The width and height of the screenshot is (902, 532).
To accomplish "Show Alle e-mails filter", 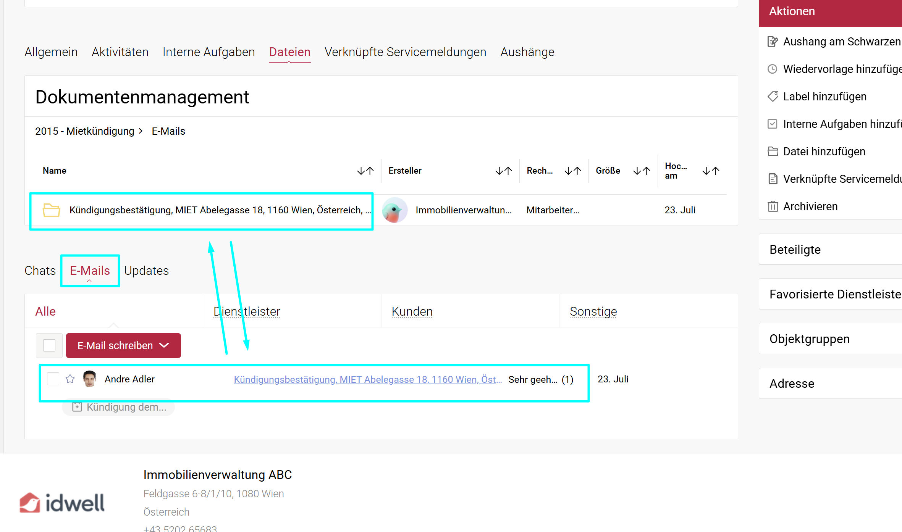I will (x=45, y=311).
